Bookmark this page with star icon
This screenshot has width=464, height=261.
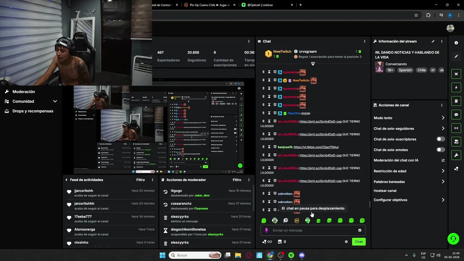(416, 15)
